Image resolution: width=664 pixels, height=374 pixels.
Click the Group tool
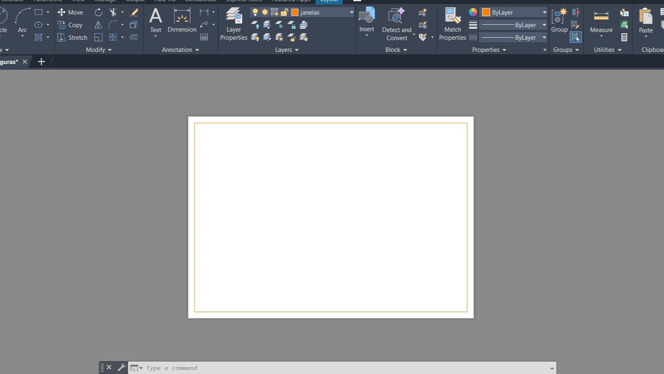(x=559, y=20)
